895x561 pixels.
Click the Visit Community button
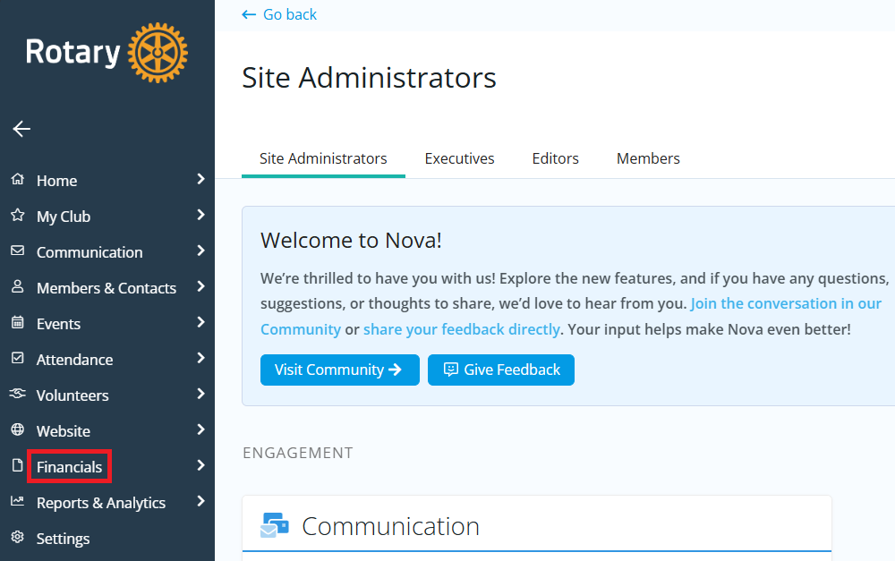point(339,370)
